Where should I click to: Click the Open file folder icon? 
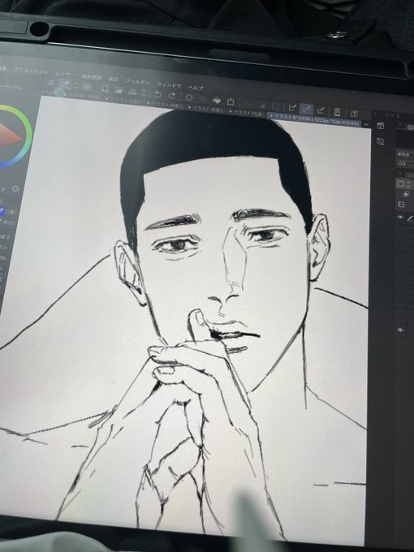pyautogui.click(x=119, y=90)
